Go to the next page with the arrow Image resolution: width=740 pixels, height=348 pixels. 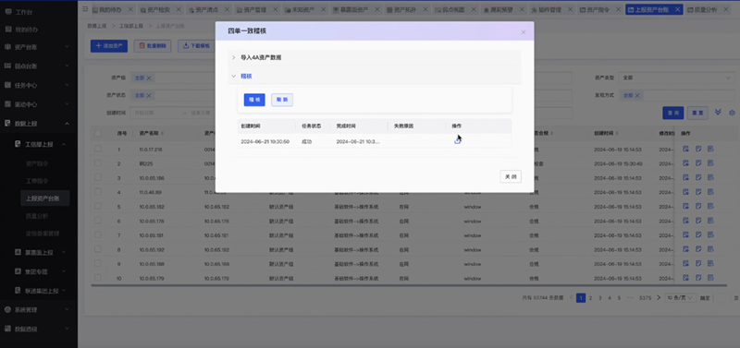pos(659,297)
